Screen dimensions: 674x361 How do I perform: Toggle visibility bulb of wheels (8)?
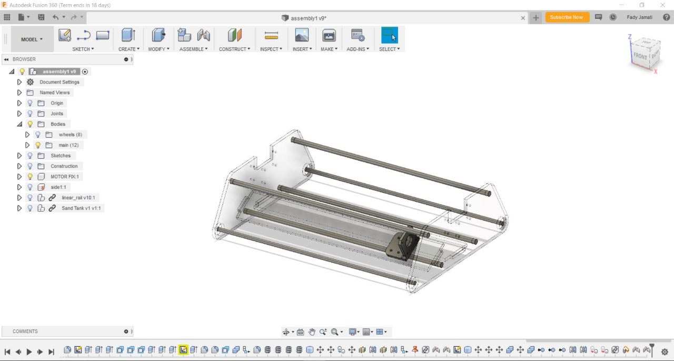[x=38, y=135]
